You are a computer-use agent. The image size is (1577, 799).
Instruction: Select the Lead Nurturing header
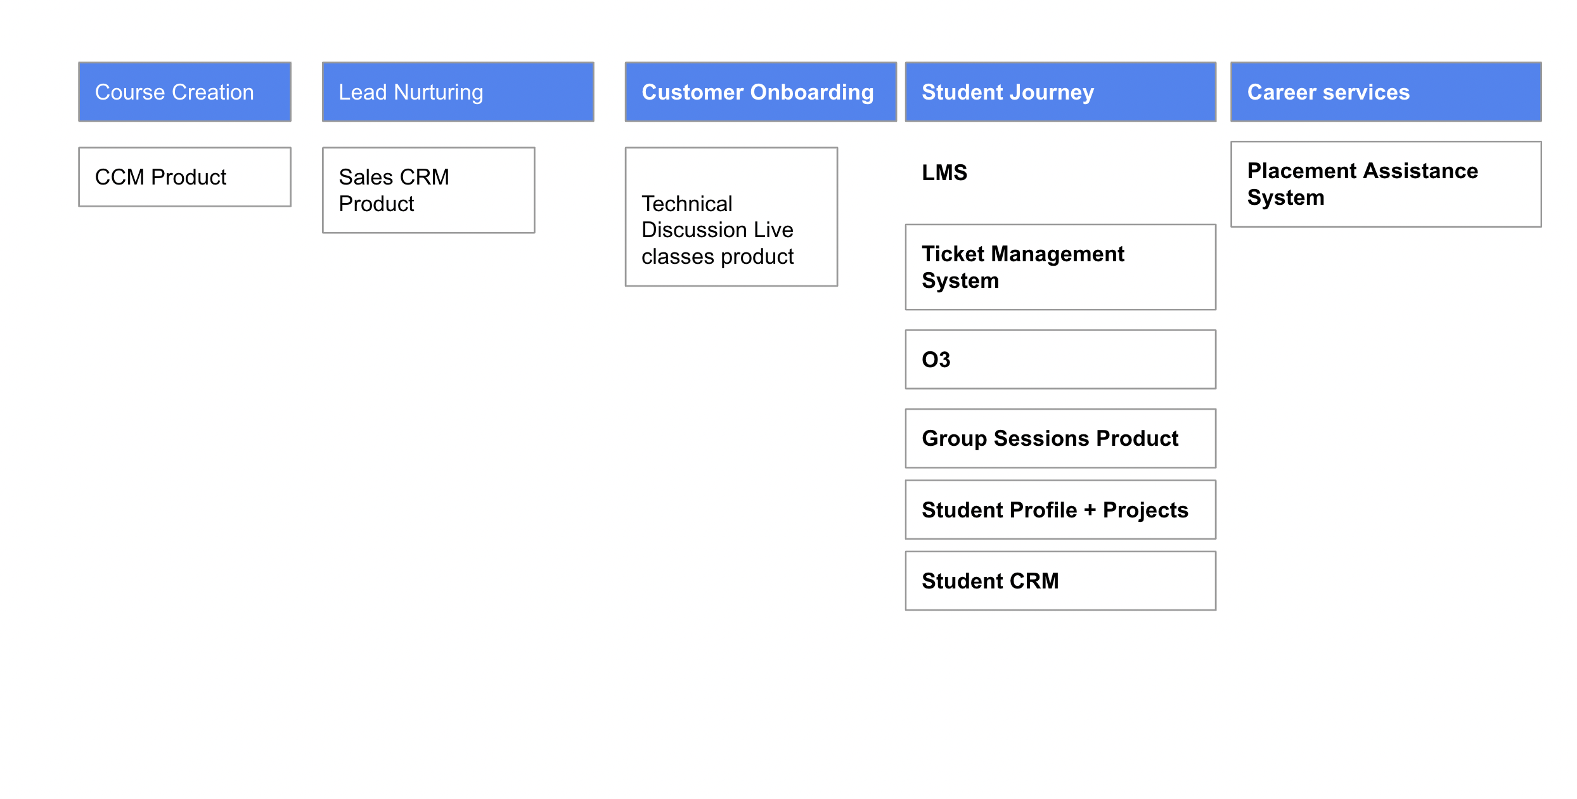click(458, 92)
